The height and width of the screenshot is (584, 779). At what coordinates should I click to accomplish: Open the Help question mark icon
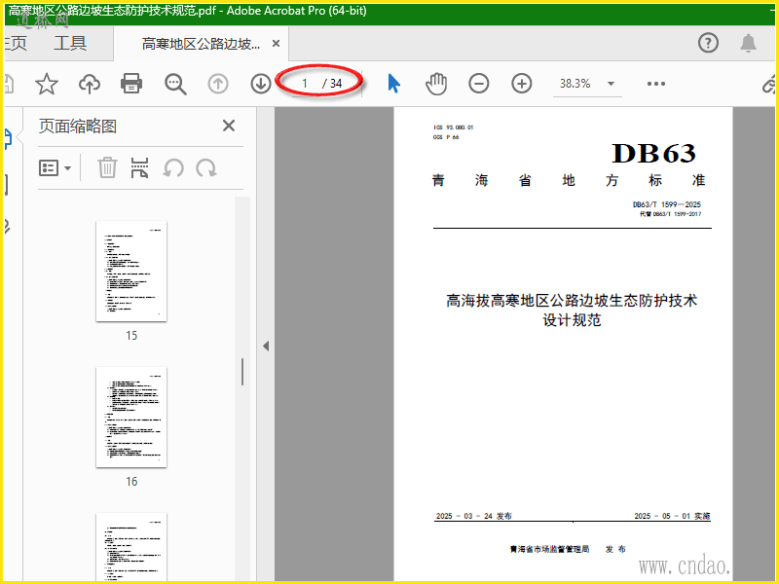708,43
